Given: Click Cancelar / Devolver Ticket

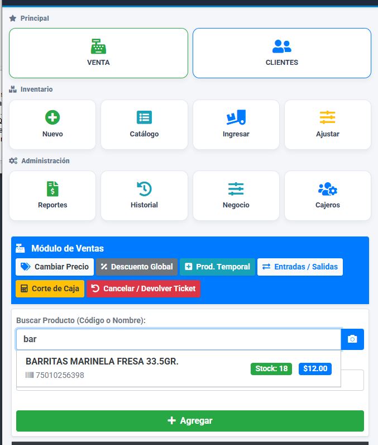Looking at the screenshot, I should coord(143,288).
